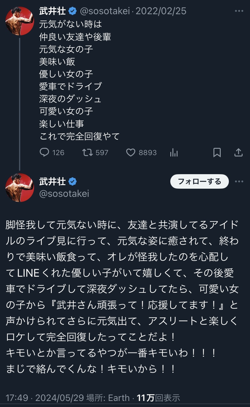View analytics bar chart icon for top tweet
This screenshot has width=250, height=407.
174,152
